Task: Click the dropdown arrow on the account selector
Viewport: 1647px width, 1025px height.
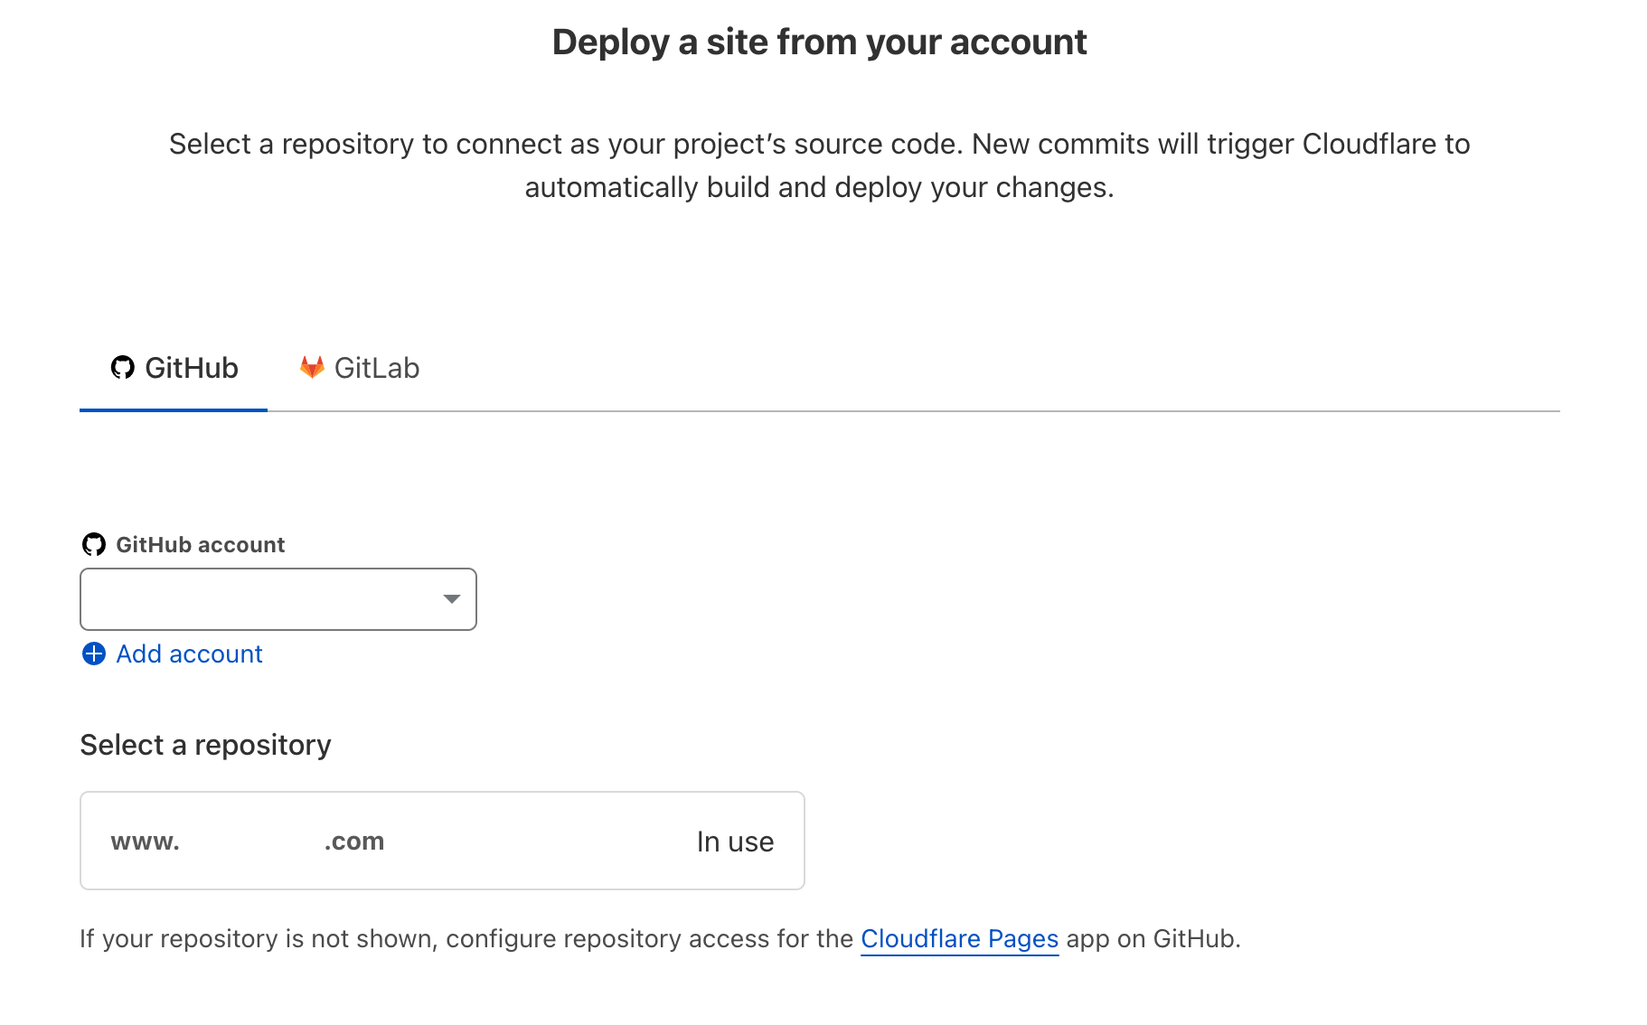Action: [x=450, y=598]
